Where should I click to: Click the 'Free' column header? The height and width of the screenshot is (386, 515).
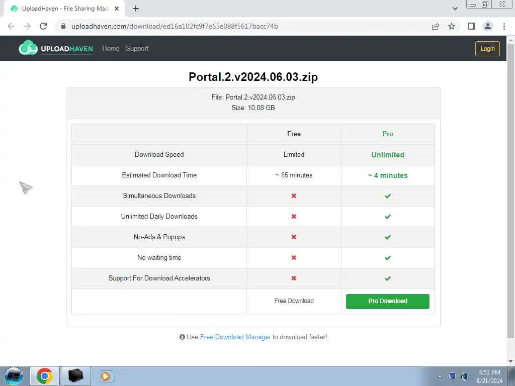(x=294, y=134)
